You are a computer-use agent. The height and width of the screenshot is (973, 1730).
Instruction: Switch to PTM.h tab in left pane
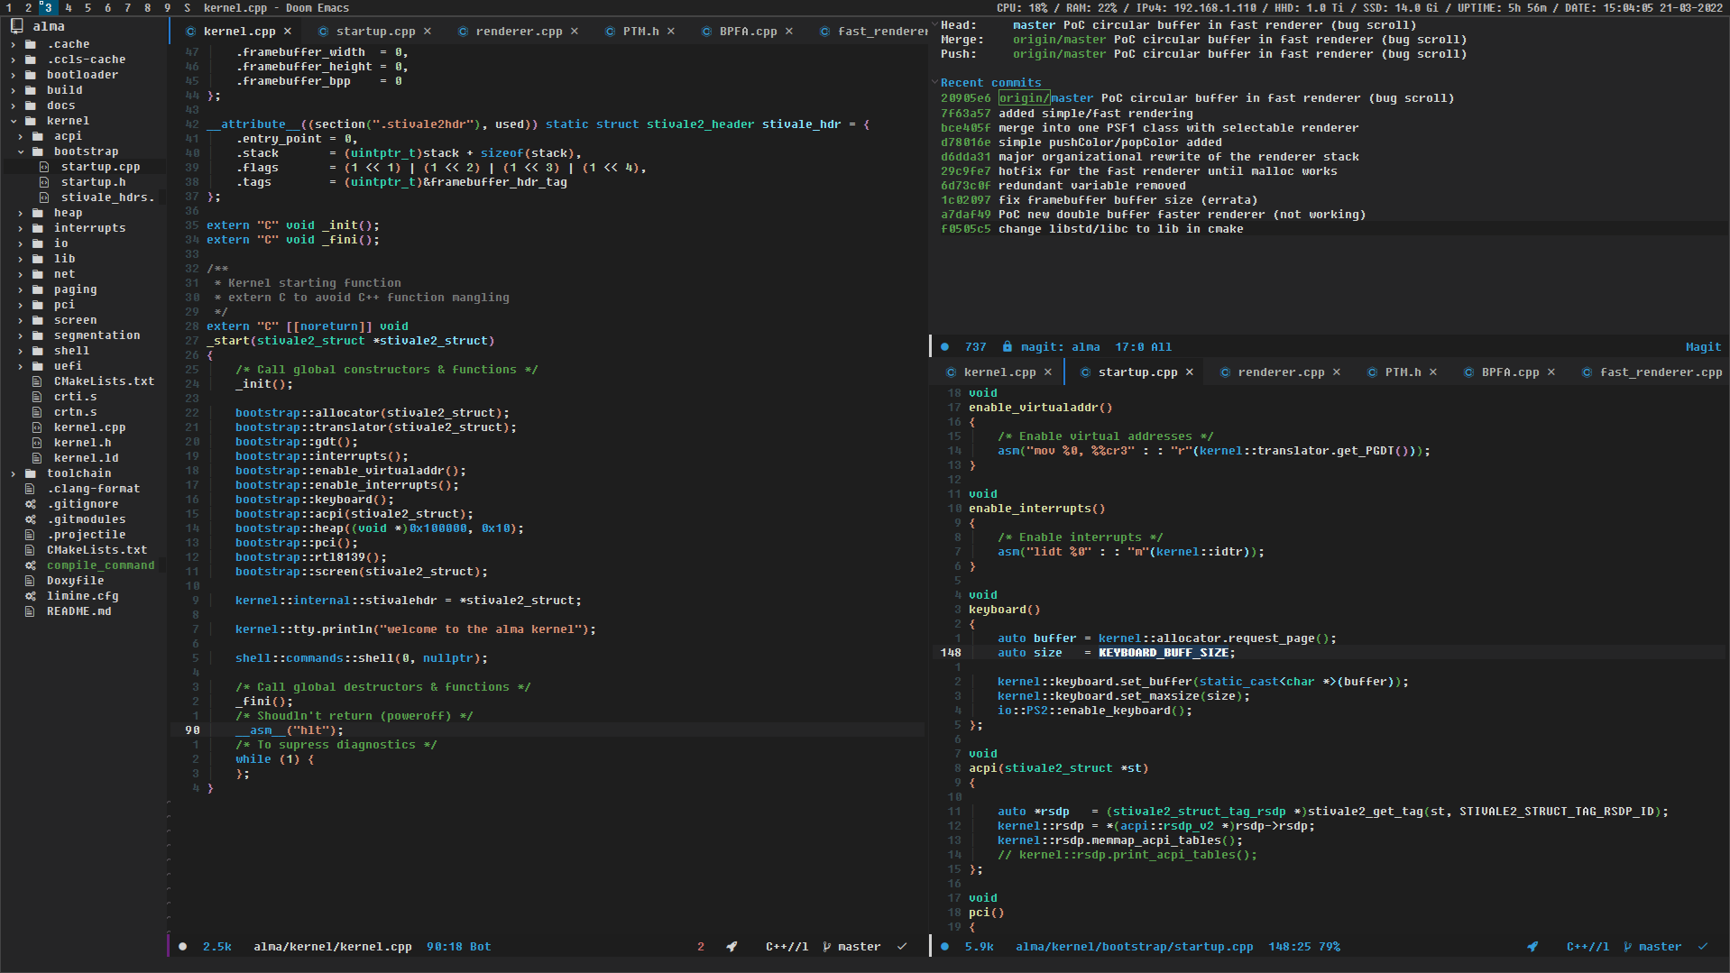640,32
